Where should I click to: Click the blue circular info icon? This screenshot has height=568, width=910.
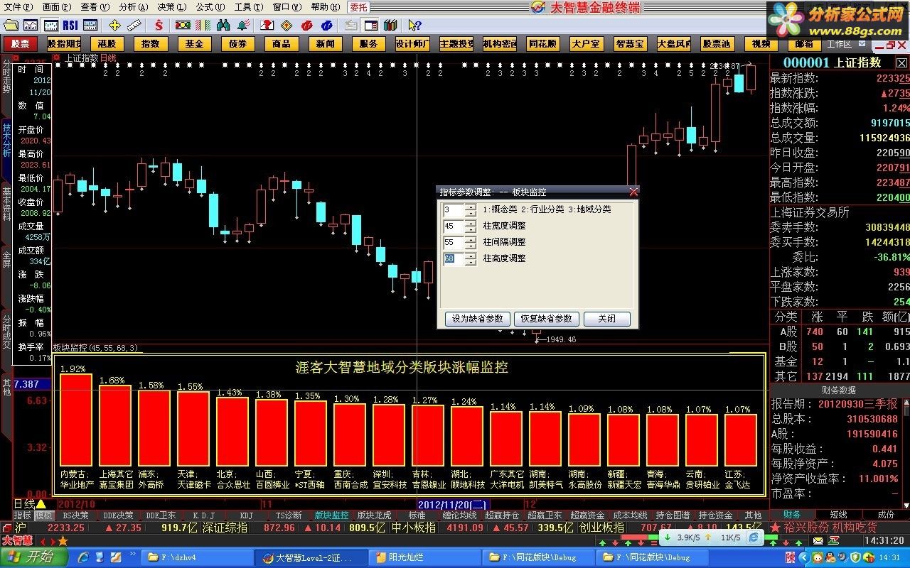327,25
